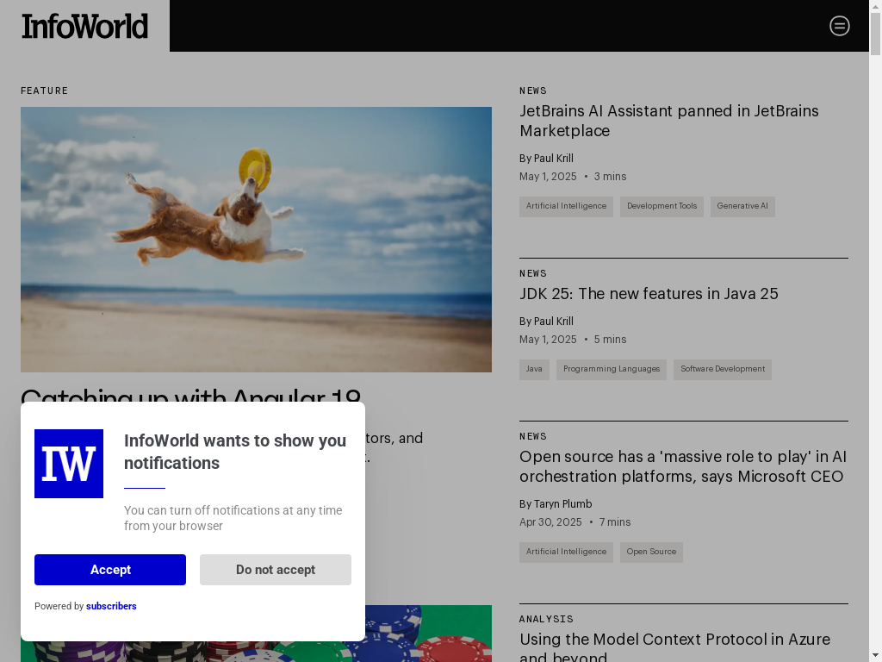Click the InfoWorld logo
This screenshot has width=882, height=662.
click(85, 27)
